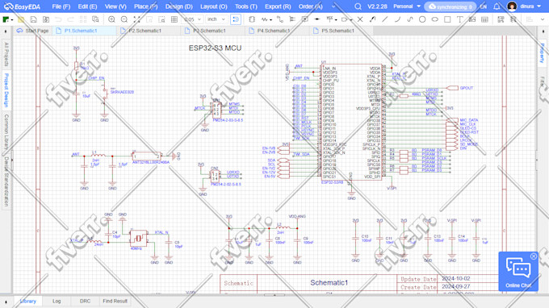
Task: Click the insert image tool
Action: point(472,19)
